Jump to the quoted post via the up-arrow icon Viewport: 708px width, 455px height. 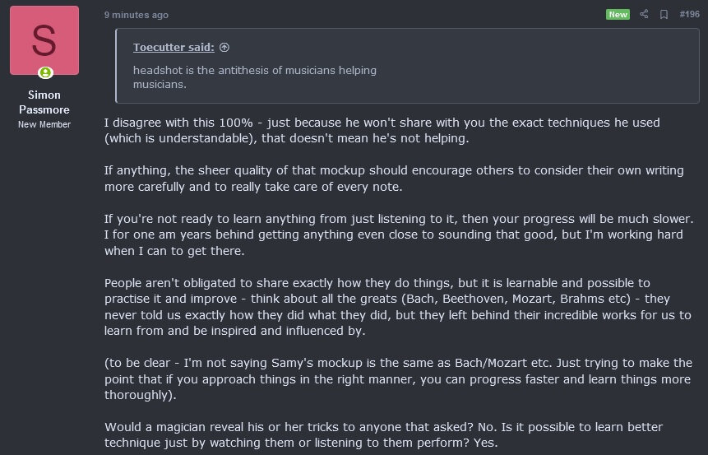pyautogui.click(x=224, y=48)
